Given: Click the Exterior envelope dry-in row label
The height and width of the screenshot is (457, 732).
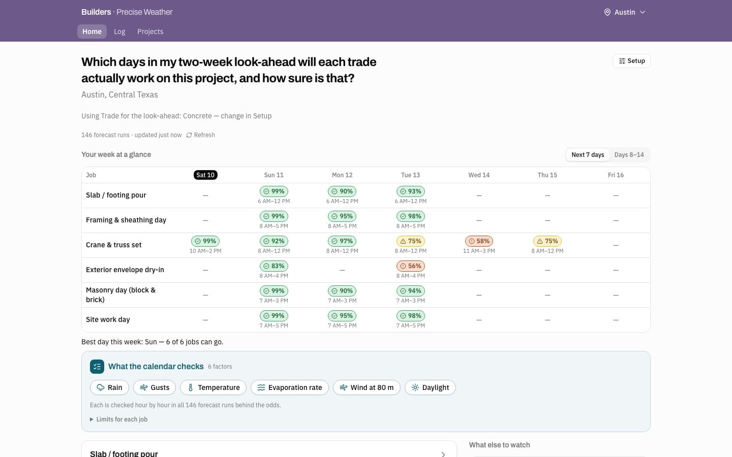Looking at the screenshot, I should coord(125,270).
